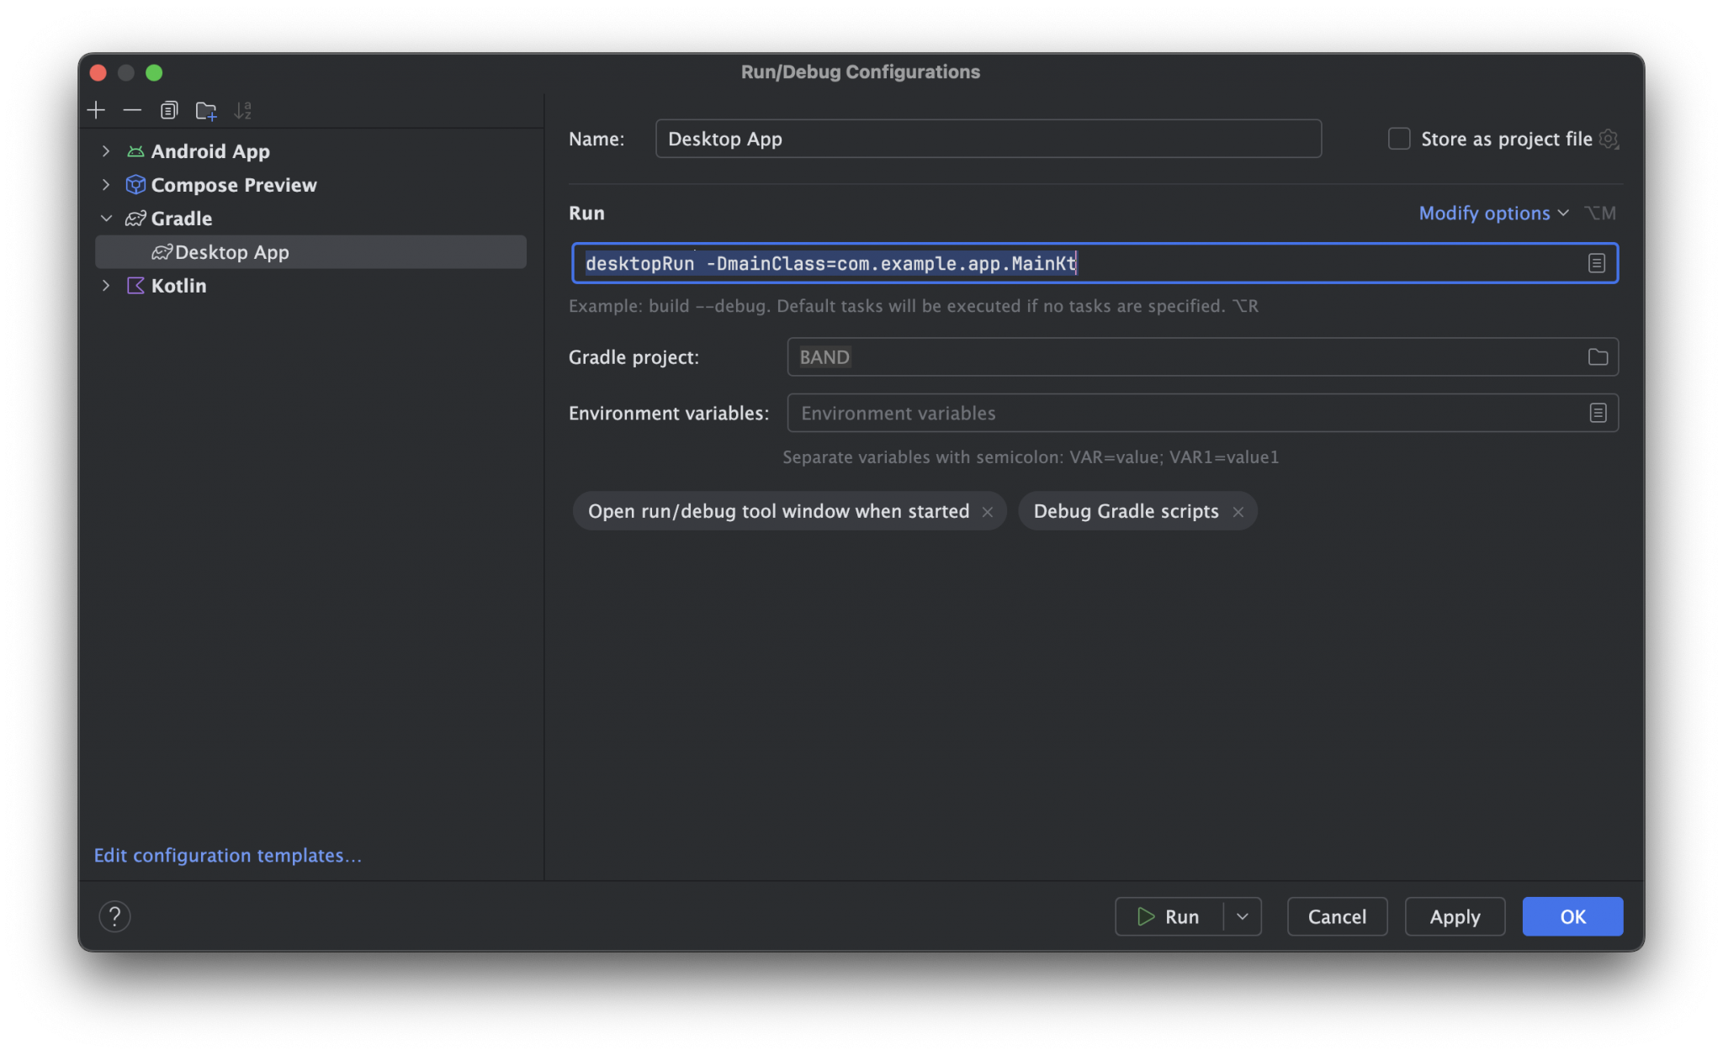Screen dimensions: 1723x1055
Task: Select Desktop App configuration in tree
Action: 310,252
